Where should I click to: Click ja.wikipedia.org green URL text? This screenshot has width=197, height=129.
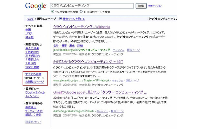coord(82,50)
